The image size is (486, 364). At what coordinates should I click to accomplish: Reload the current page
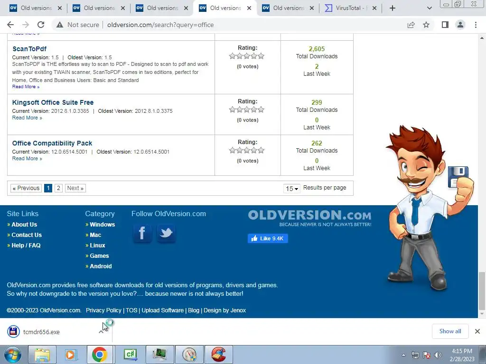click(41, 25)
